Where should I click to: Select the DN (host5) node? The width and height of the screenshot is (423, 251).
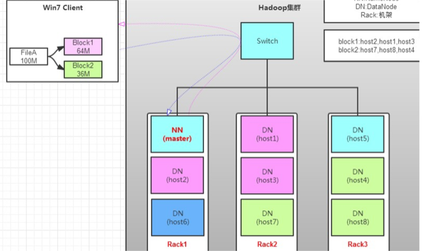(x=358, y=134)
